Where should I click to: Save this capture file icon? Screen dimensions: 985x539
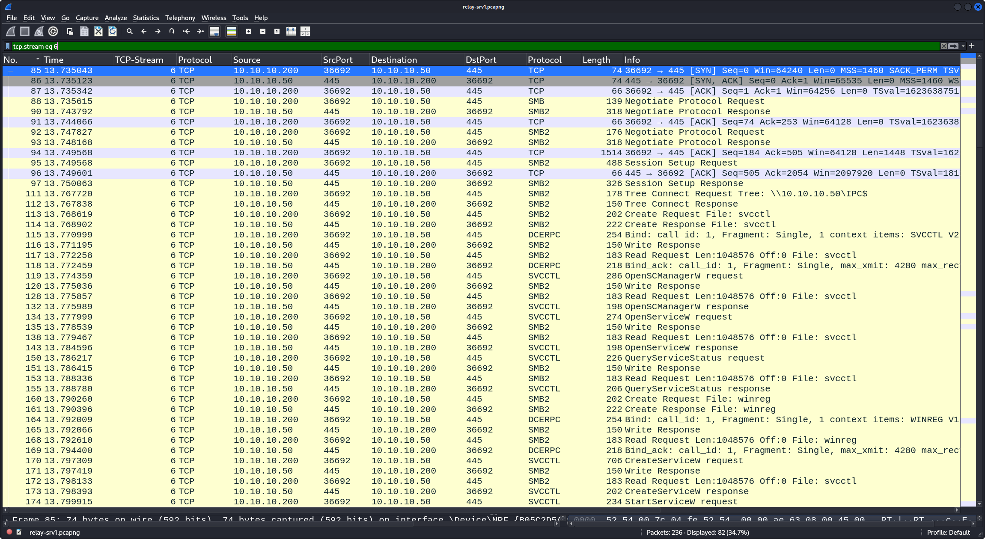(x=84, y=31)
